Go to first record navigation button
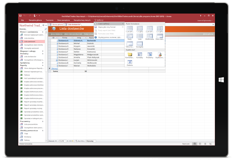 click(56, 141)
